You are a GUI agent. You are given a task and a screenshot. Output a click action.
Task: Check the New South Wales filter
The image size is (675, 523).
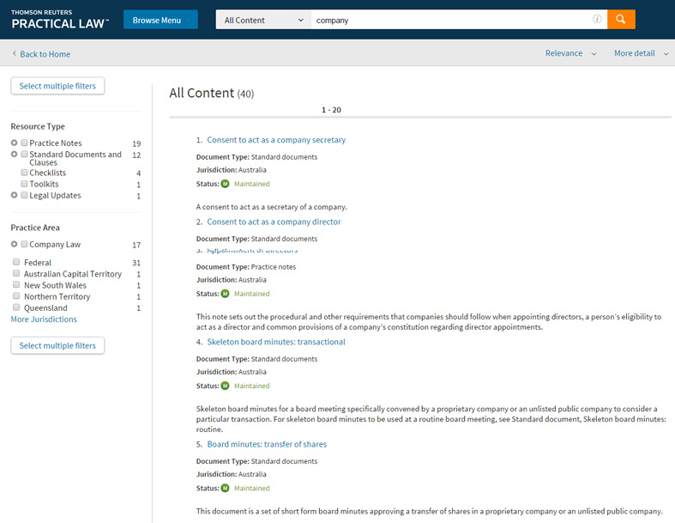click(x=16, y=285)
